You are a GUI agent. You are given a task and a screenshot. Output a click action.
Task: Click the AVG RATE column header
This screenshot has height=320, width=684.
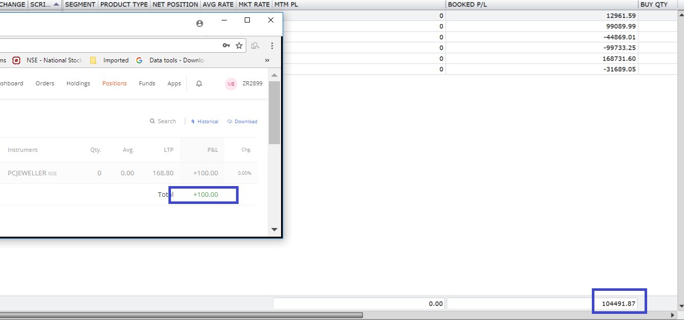tap(218, 4)
